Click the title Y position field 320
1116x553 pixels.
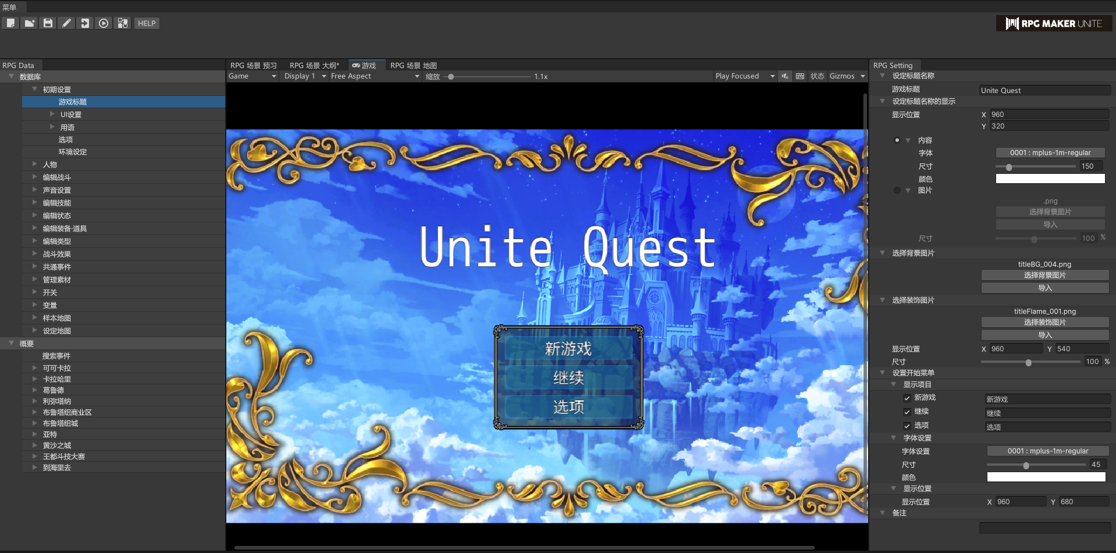1050,126
